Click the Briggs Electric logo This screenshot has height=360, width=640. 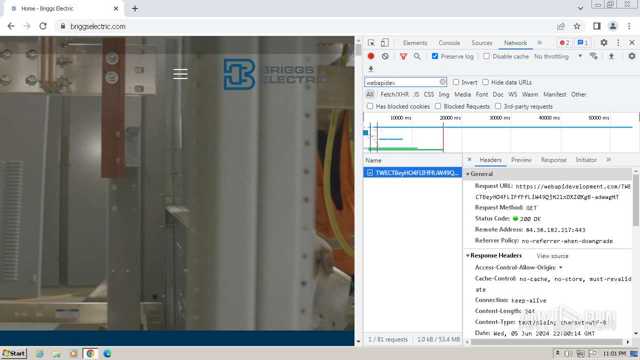275,74
